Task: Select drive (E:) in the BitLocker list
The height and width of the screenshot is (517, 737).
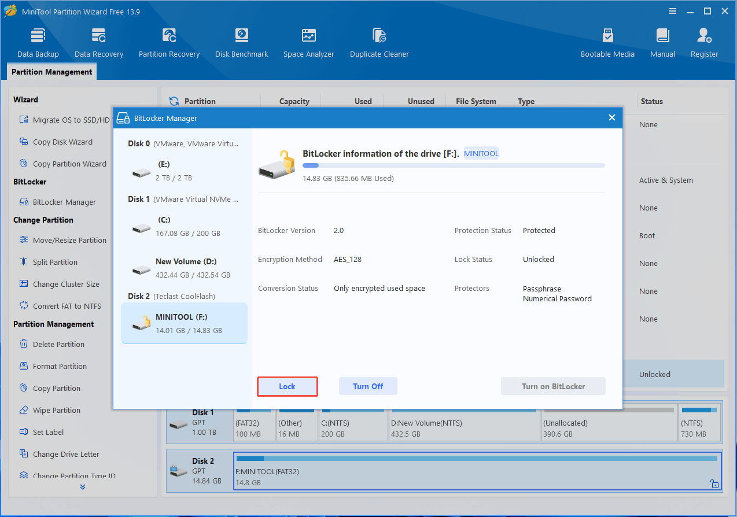Action: coord(184,171)
